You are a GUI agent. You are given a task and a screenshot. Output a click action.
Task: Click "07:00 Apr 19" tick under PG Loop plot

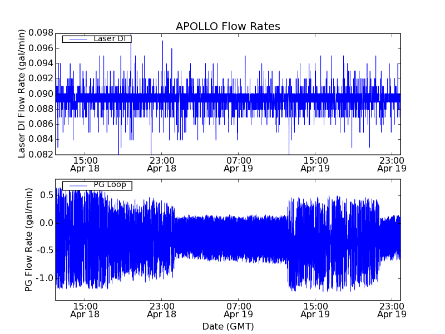[239, 310]
